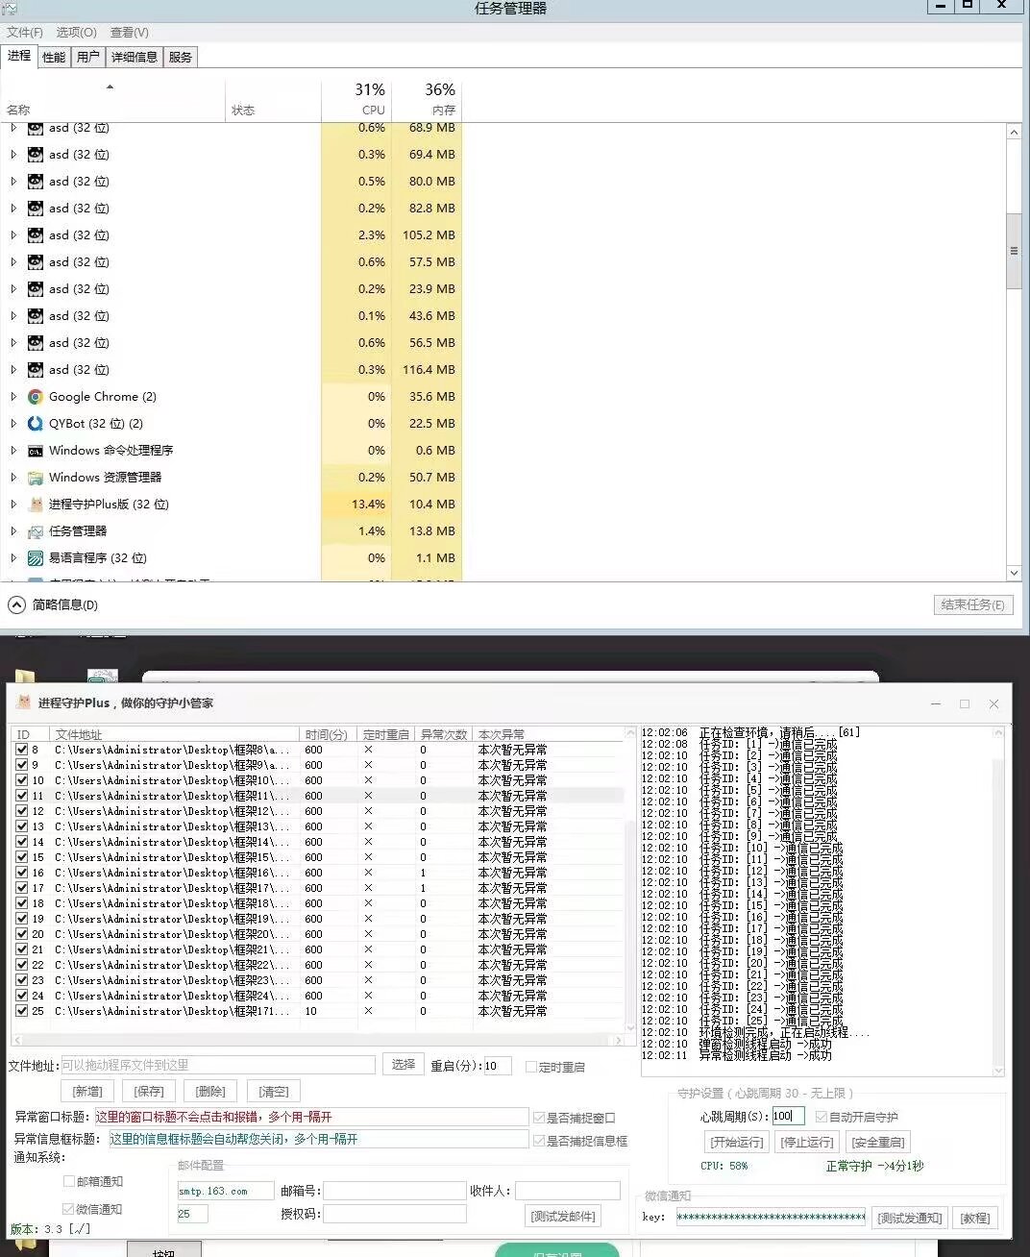1030x1257 pixels.
Task: Click the 简略信息 collapse arrow icon
Action: (x=16, y=604)
